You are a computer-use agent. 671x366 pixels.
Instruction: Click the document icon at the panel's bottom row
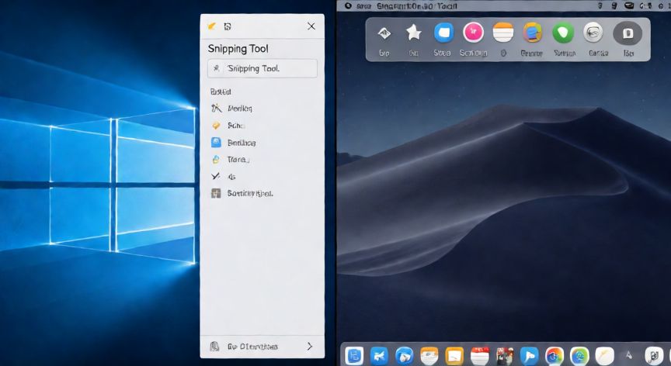click(x=215, y=346)
